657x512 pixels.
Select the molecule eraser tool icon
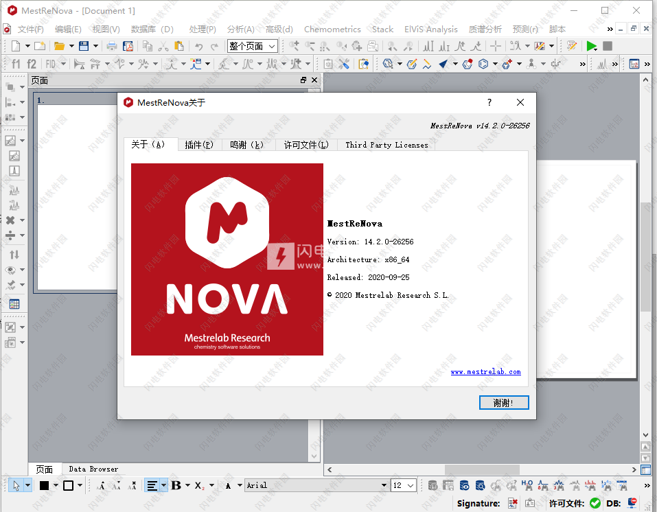tap(468, 64)
